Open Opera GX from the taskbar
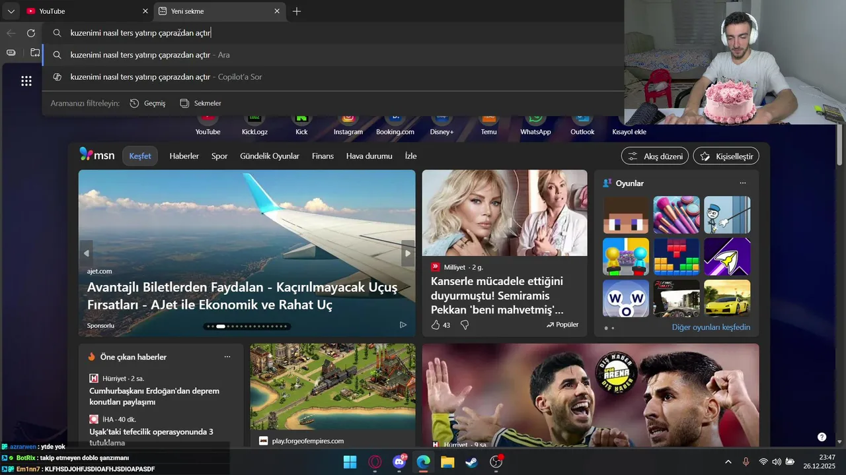 click(375, 462)
